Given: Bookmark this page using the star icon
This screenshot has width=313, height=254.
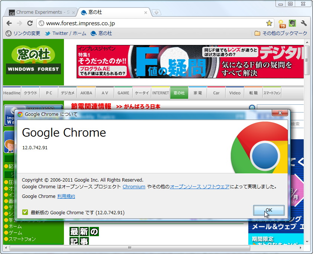Looking at the screenshot, I should click(x=269, y=23).
